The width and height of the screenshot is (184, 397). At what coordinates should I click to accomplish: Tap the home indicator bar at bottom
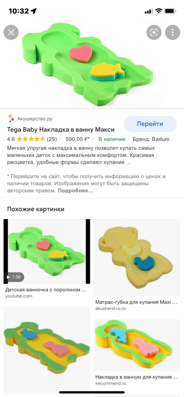(x=92, y=392)
